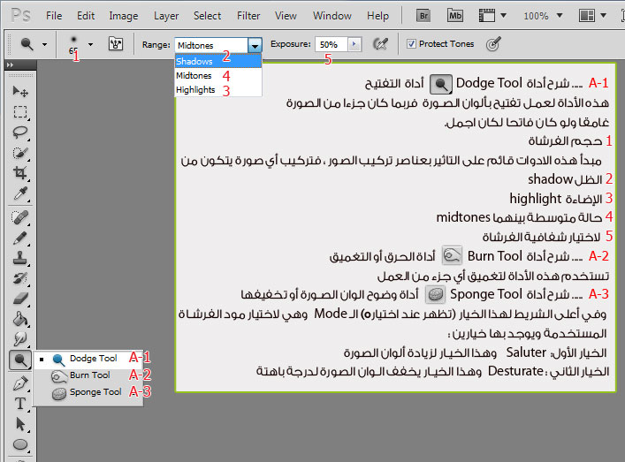Choose the Type tool

tap(19, 404)
